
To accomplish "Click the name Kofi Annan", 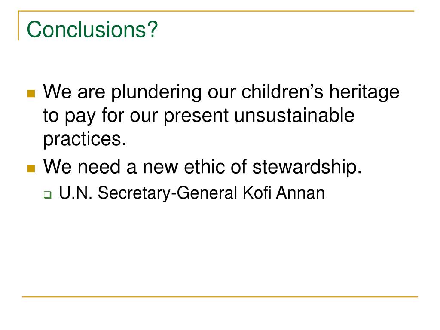I will 284,193.
